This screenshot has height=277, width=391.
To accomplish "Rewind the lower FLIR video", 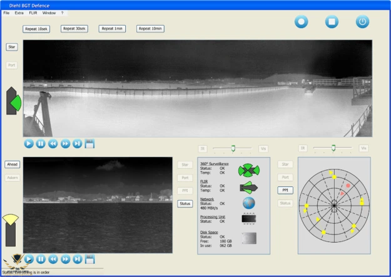I will coord(53,259).
